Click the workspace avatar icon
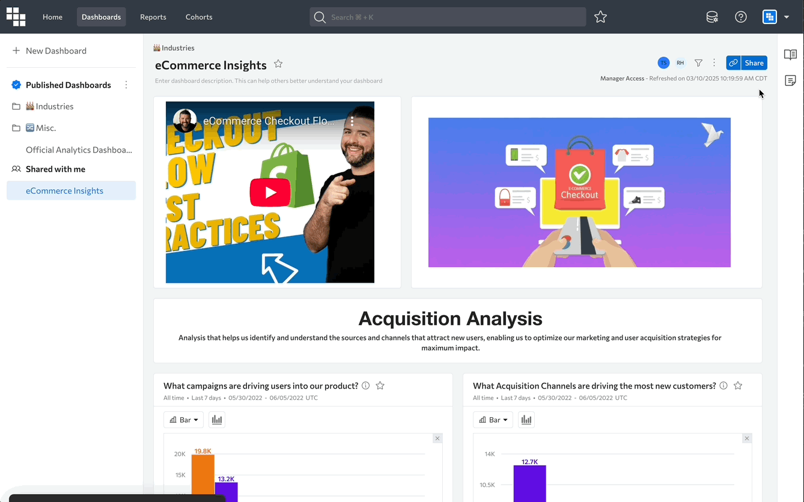804x502 pixels. point(770,17)
